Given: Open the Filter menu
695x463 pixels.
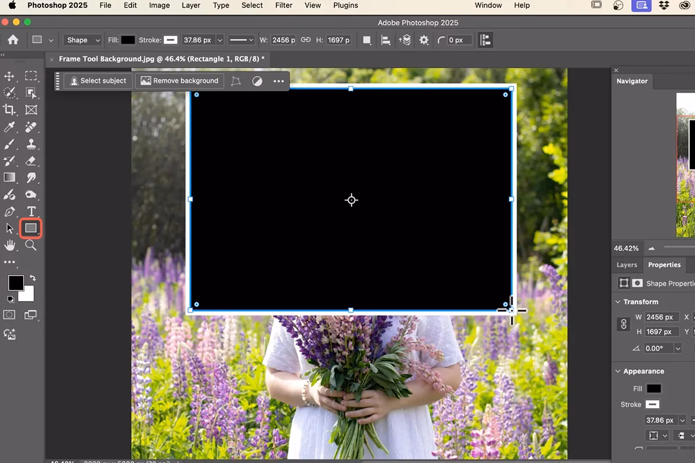Looking at the screenshot, I should 283,5.
